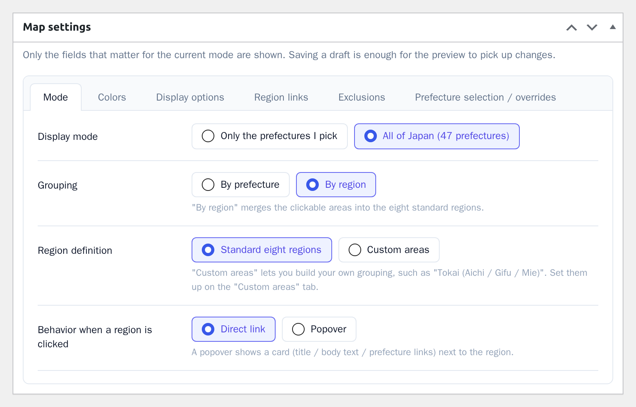Choose Direct link click behavior

[x=234, y=329]
